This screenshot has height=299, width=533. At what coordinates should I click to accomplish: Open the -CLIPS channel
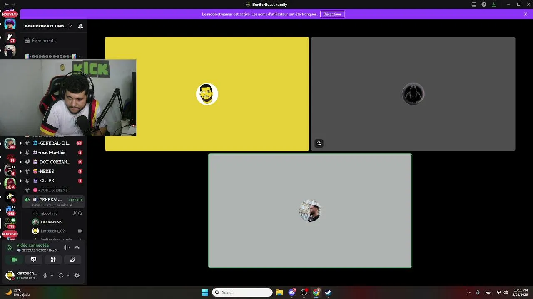[x=53, y=181]
